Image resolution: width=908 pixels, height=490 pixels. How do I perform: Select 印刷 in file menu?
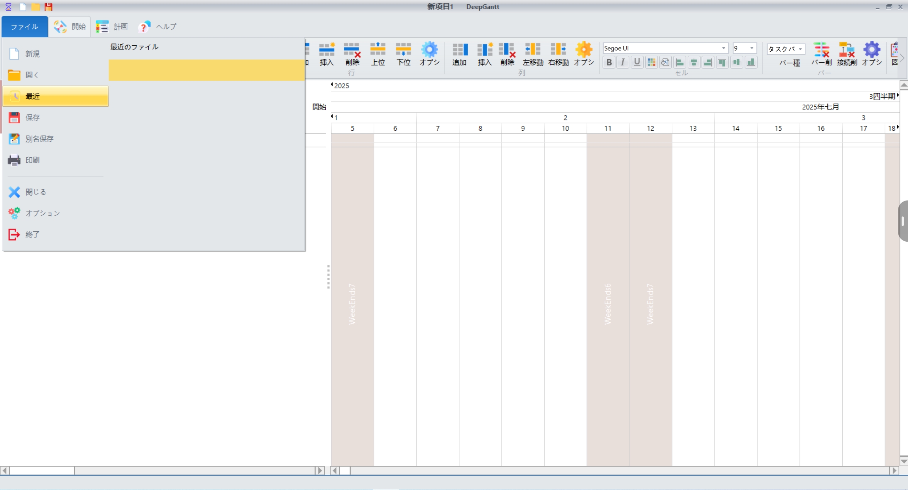pos(55,160)
